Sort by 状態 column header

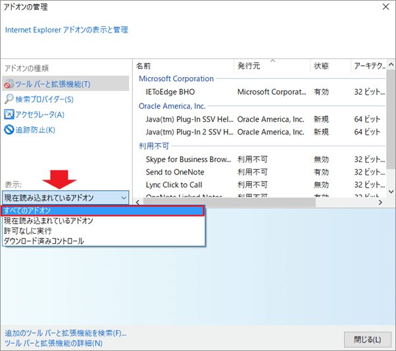click(x=330, y=66)
